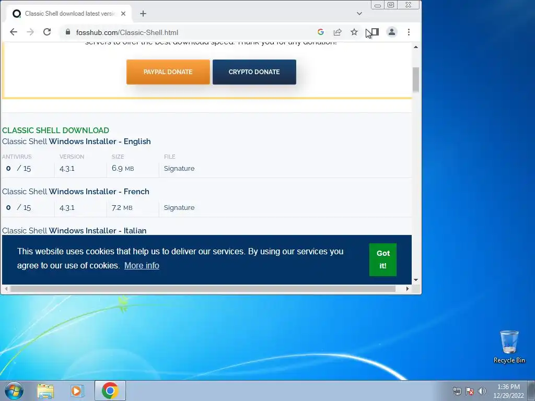
Task: Open Chrome profile avatar
Action: pos(392,32)
